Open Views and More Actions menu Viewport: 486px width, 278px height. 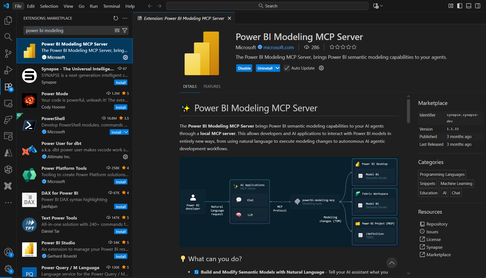click(x=125, y=18)
